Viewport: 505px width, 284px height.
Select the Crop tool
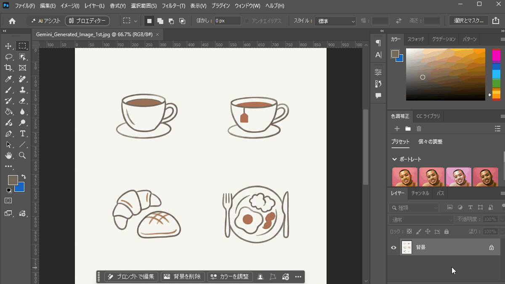[8, 68]
